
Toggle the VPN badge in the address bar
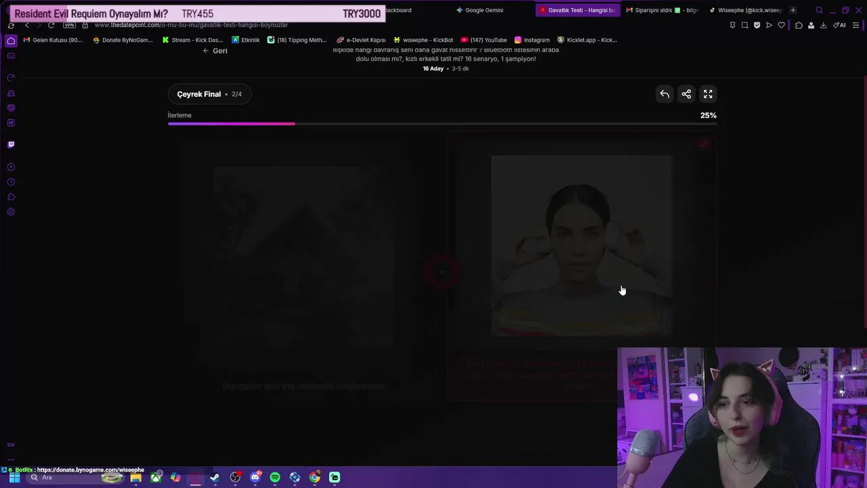[69, 25]
